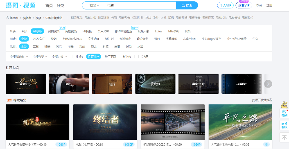Filter by 唯美 style
This screenshot has width=289, height=149.
[x=47, y=47]
